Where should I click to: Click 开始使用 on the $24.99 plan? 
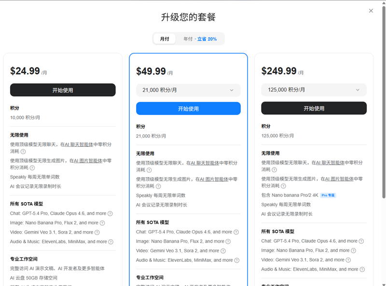[63, 90]
